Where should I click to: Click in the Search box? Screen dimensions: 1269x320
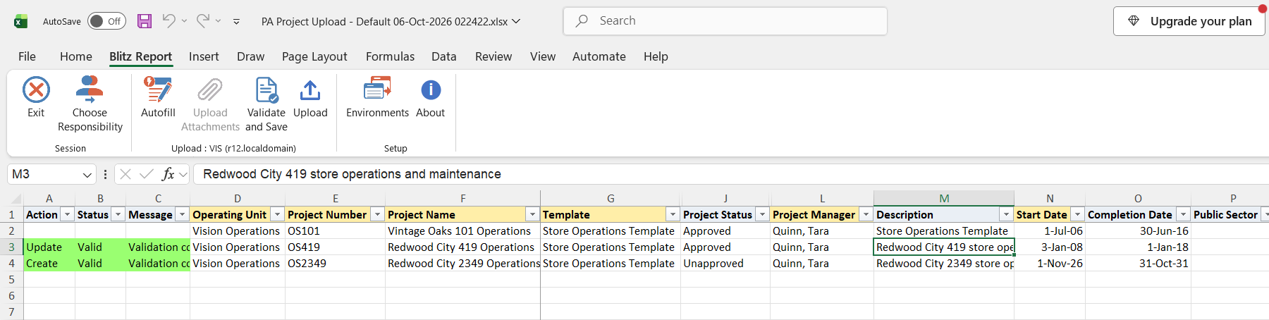point(725,21)
